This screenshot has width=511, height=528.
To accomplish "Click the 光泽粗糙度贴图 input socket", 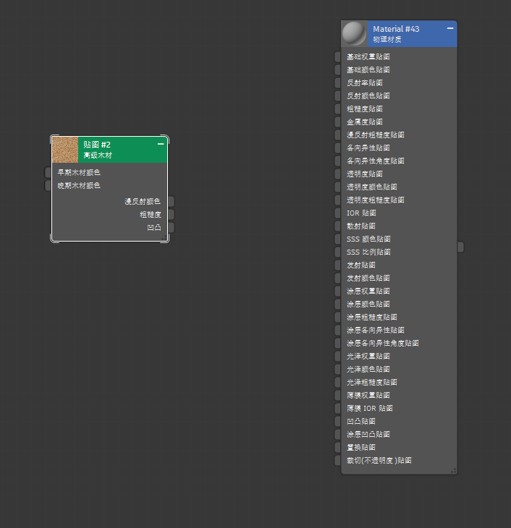I will pyautogui.click(x=337, y=382).
